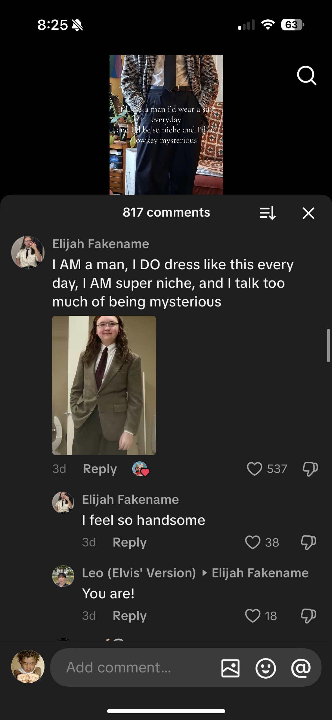Open Leo (Elvis' Version) profile name
The image size is (332, 720).
pyautogui.click(x=139, y=573)
